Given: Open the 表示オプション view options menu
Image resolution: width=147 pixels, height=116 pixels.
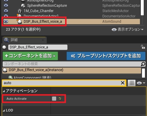Looking at the screenshot, I should tap(127, 30).
